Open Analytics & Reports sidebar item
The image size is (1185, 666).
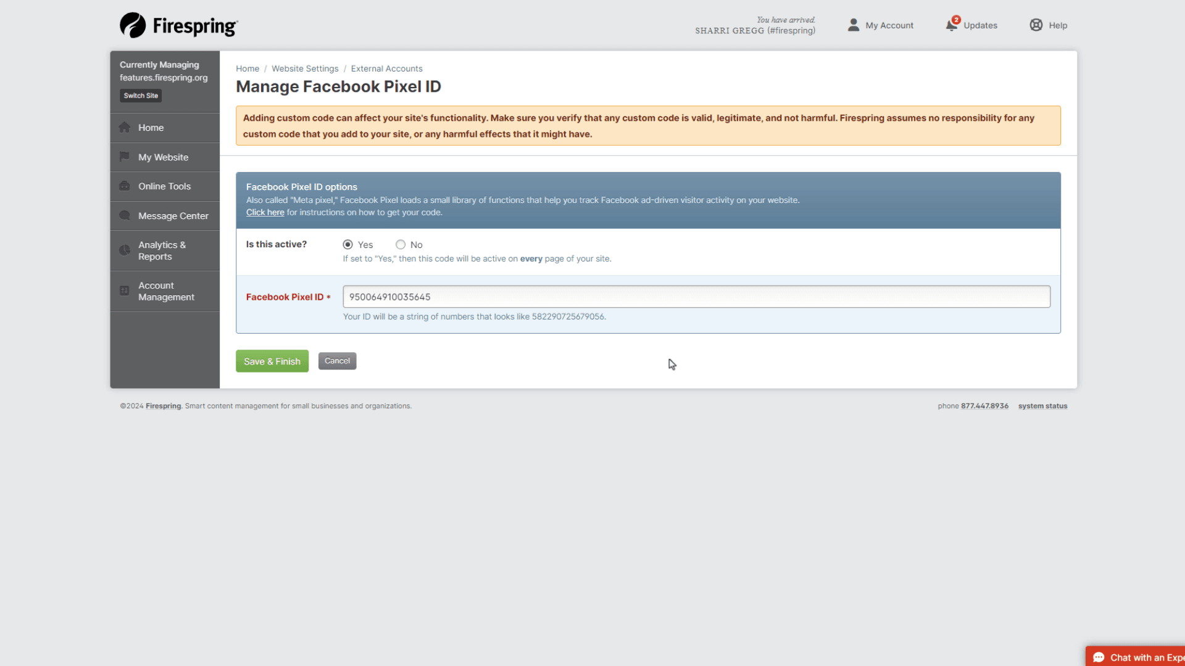coord(165,250)
